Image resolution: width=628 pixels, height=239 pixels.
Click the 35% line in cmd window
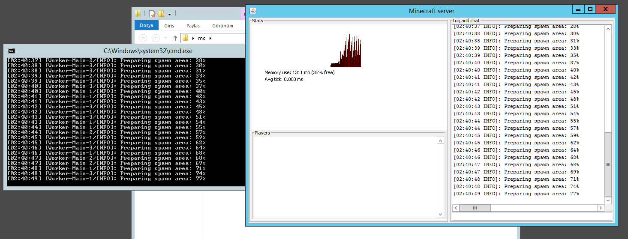tap(107, 81)
